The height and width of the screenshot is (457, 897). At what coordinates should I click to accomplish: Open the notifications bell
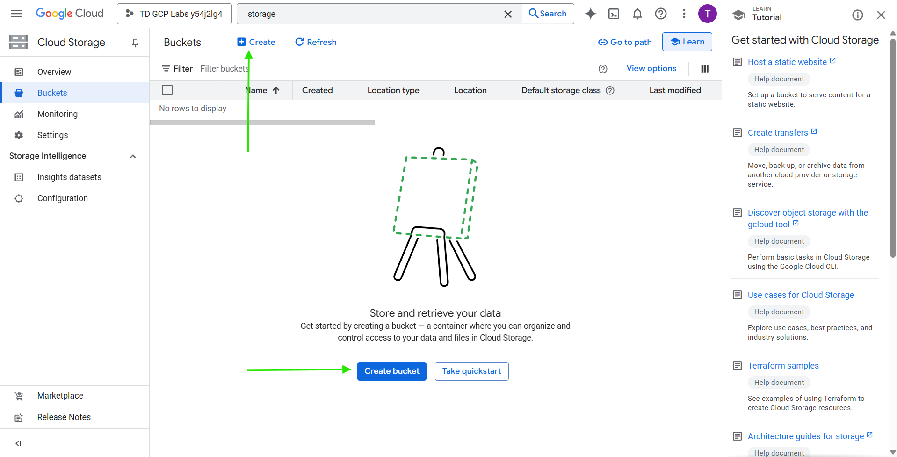point(637,14)
